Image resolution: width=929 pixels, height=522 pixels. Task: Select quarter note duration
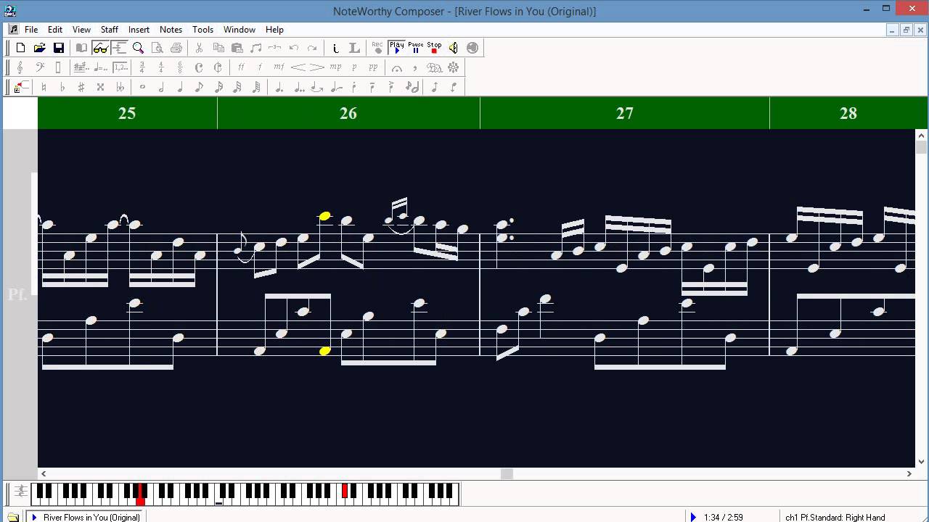(180, 87)
